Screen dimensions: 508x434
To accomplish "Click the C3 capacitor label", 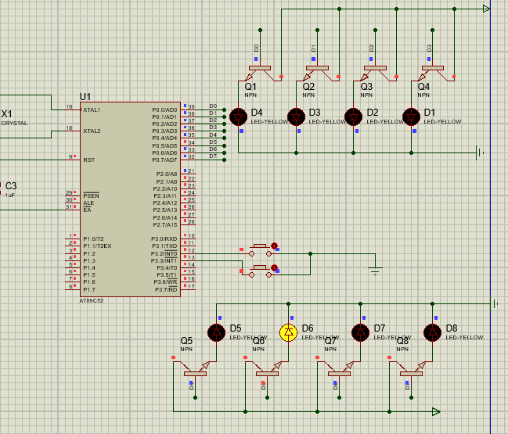I will coord(11,186).
